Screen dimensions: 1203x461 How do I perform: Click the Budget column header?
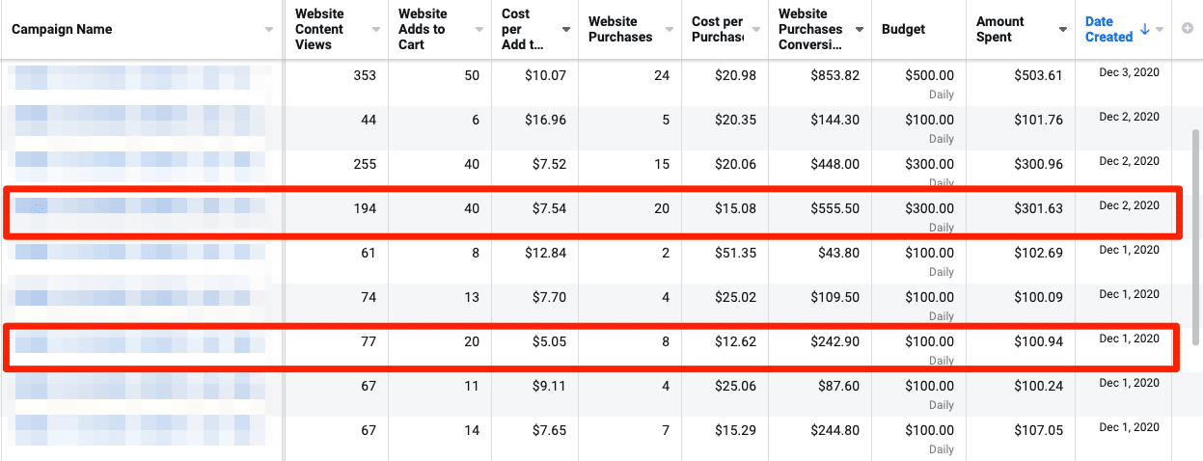click(x=903, y=30)
